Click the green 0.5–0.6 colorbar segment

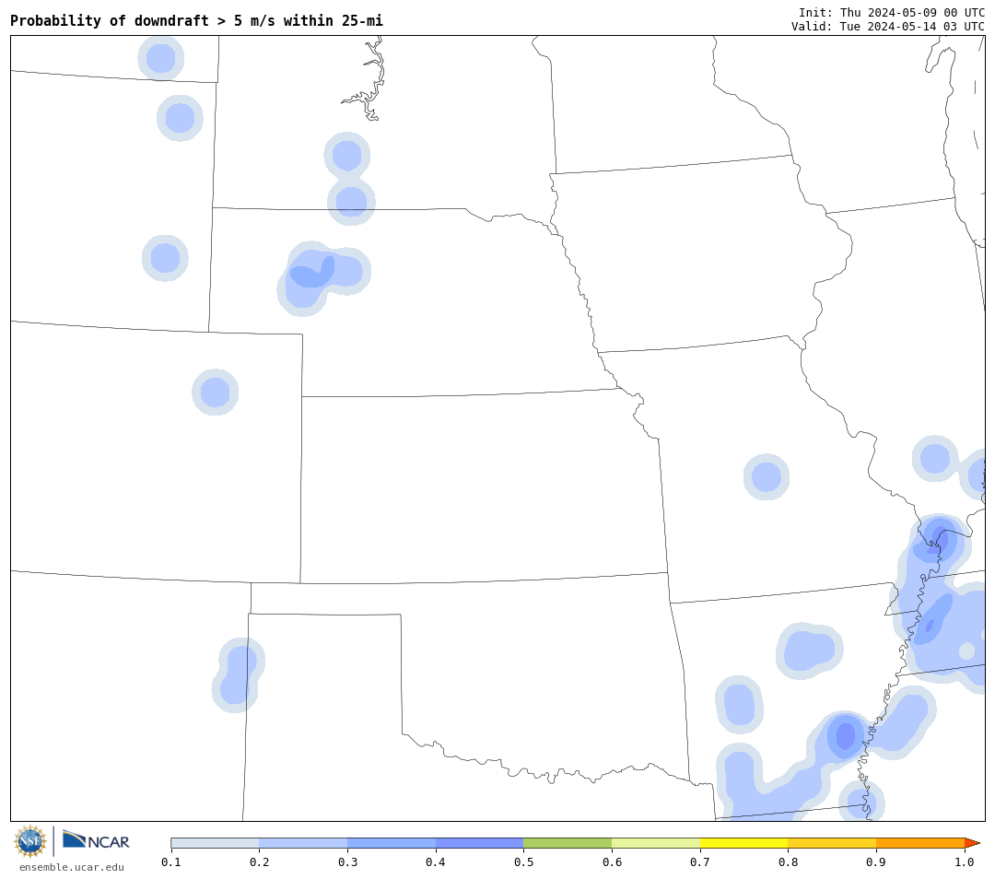pyautogui.click(x=568, y=843)
